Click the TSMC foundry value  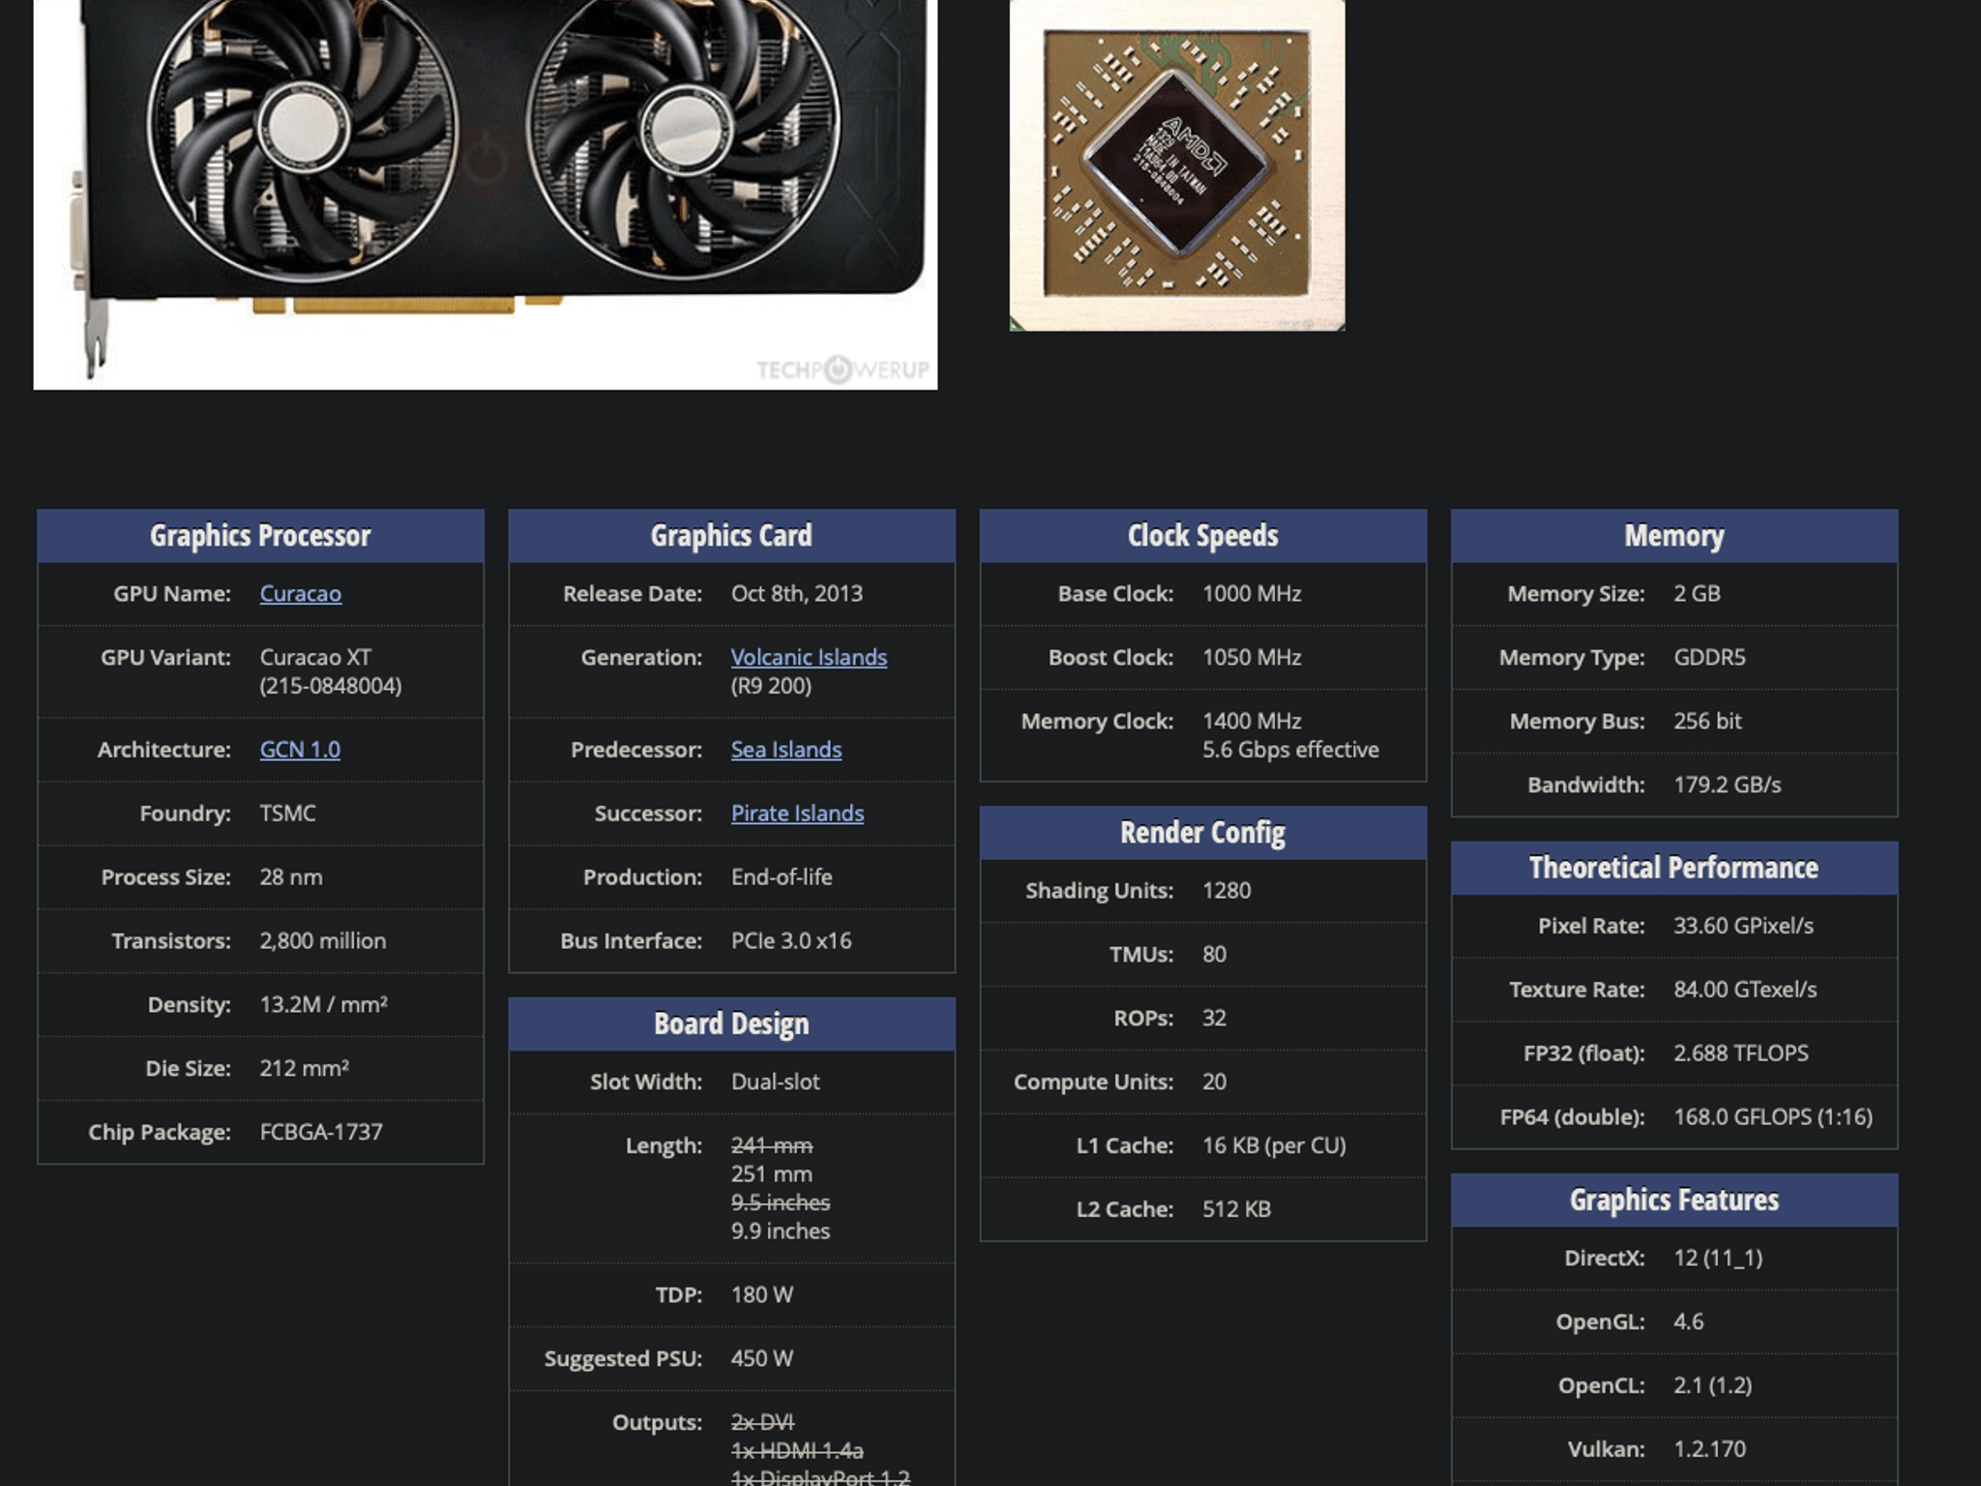[x=287, y=814]
